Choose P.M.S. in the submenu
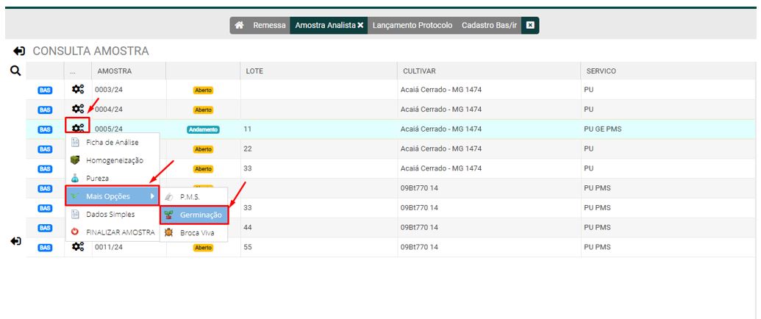This screenshot has width=761, height=319. click(190, 197)
